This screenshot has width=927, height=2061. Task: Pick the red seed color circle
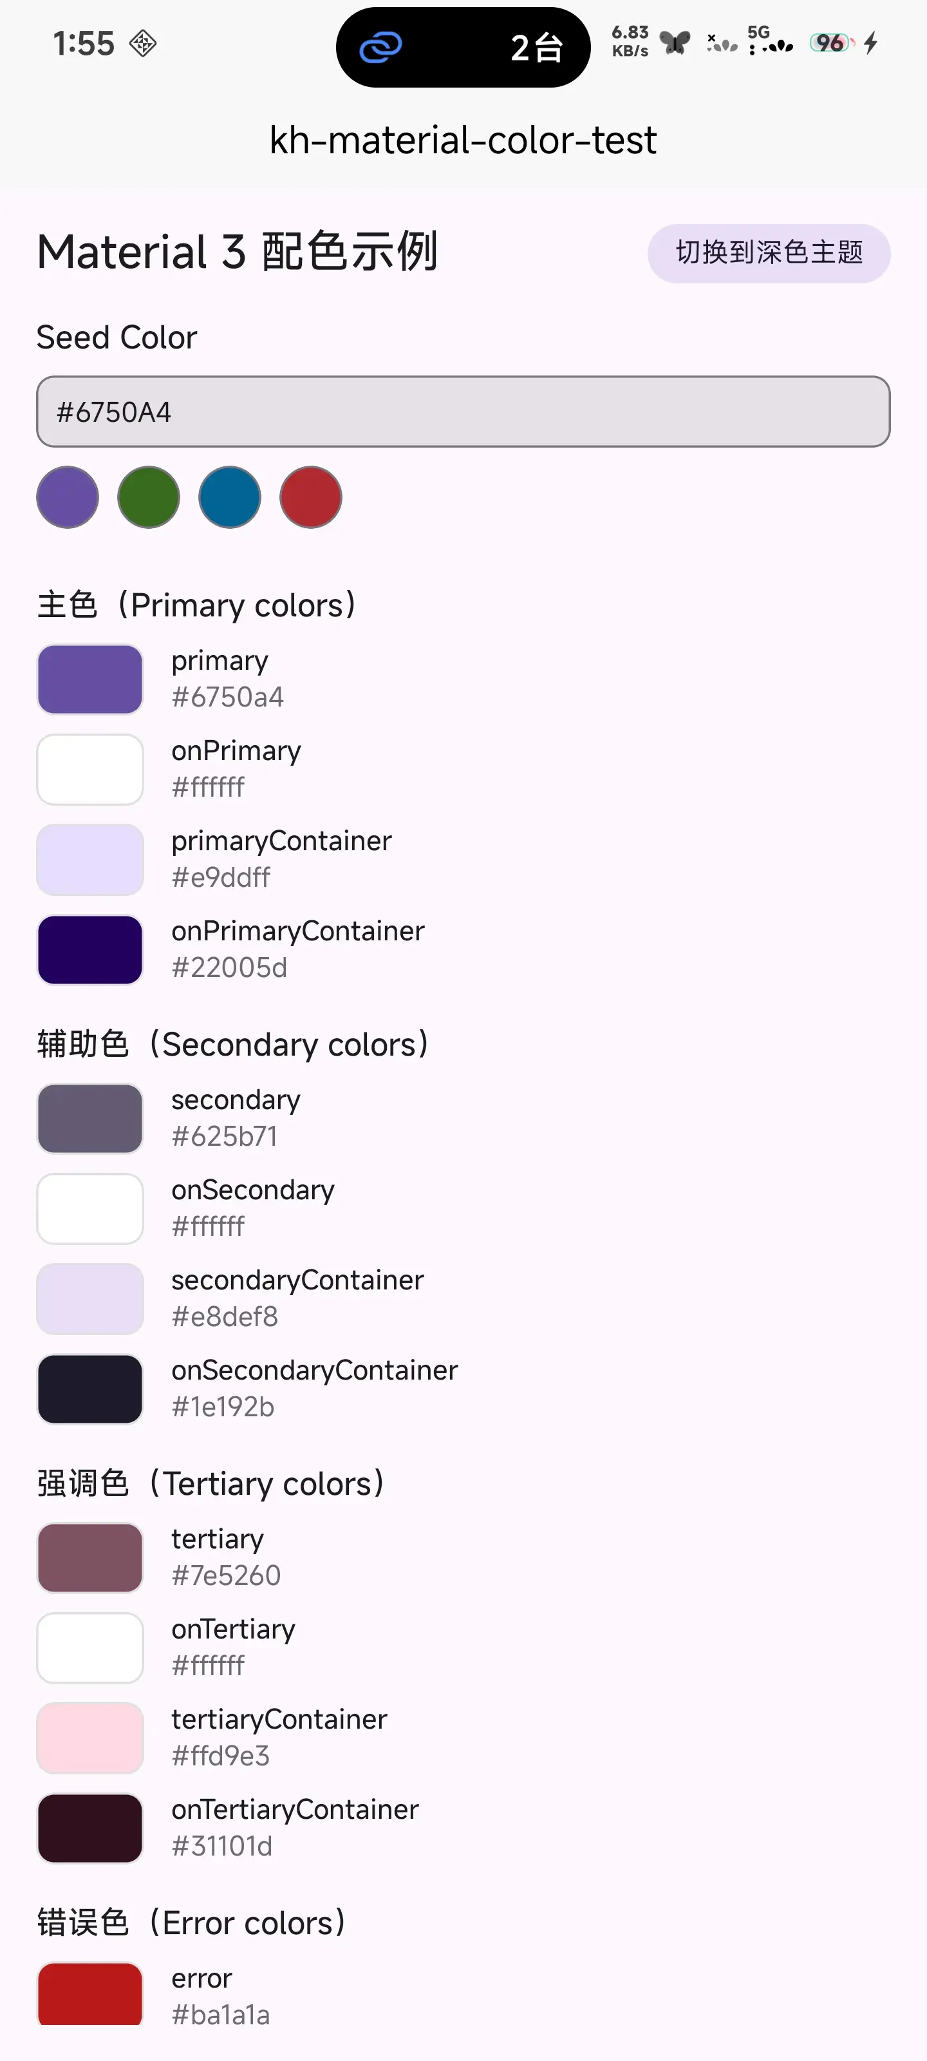[311, 498]
